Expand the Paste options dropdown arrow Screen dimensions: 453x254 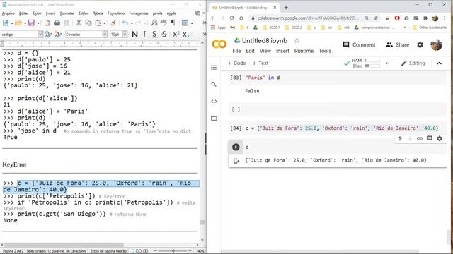point(104,23)
